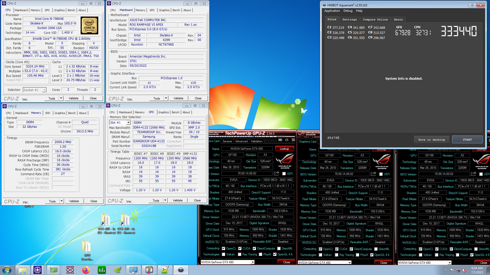Image resolution: width=490 pixels, height=275 pixels.
Task: Click the refresh icon in the TechPowerUp GPU-Z toolbar
Action: coord(287,140)
